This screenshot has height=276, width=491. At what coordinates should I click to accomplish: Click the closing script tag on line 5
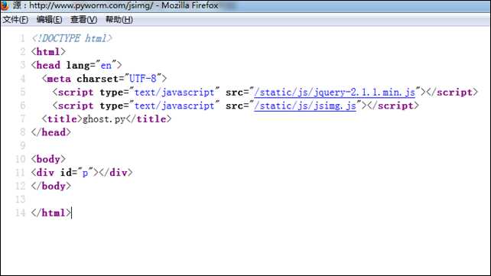click(452, 93)
